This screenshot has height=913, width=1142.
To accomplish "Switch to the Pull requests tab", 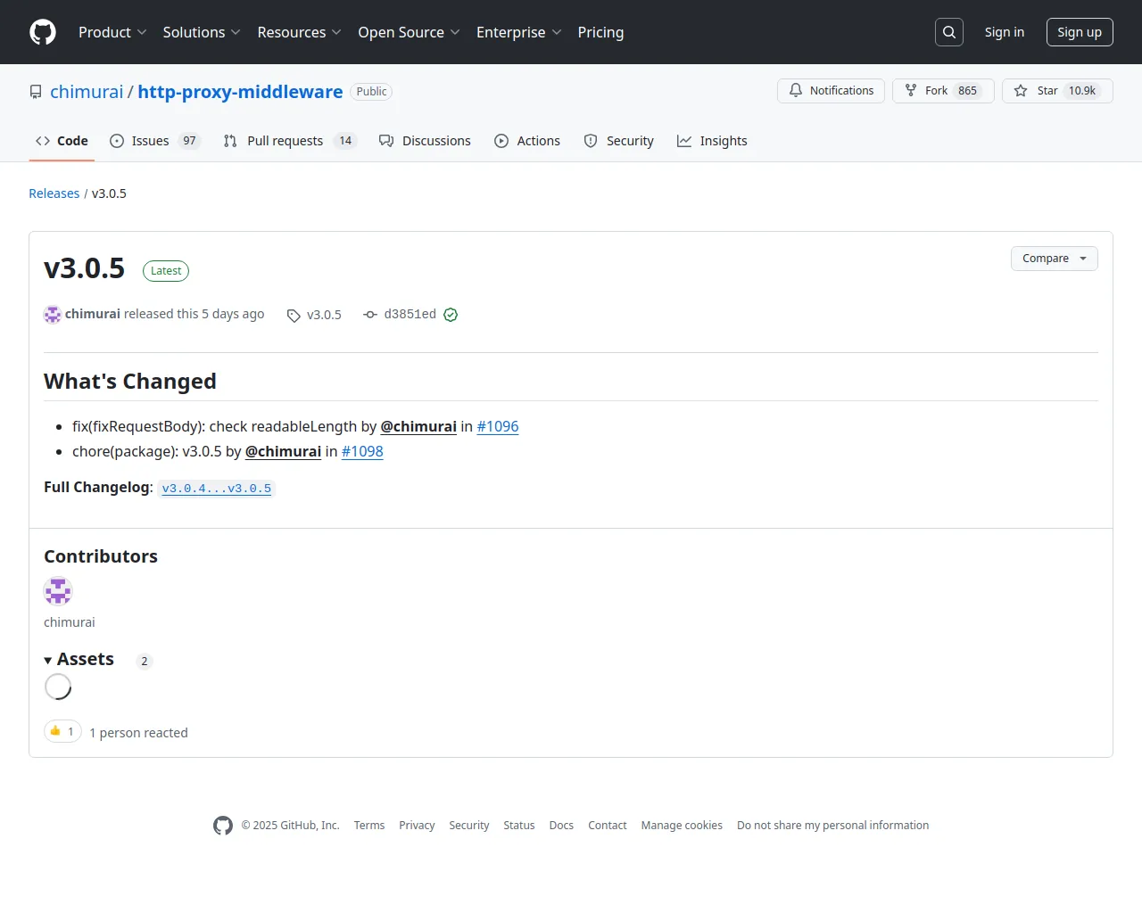I will [289, 141].
